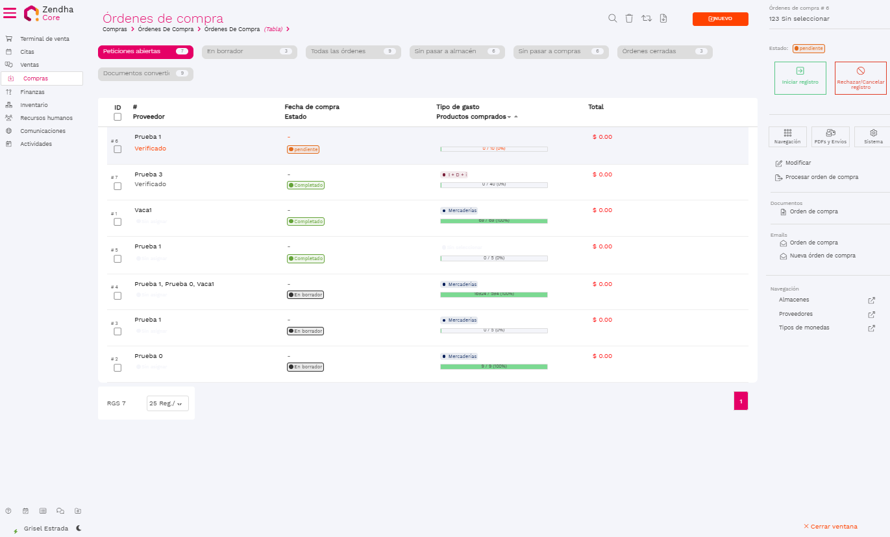Select the Órdenes cerradas filter tab

(664, 52)
